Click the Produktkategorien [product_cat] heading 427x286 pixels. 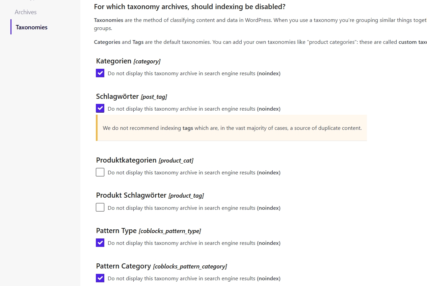pyautogui.click(x=144, y=160)
